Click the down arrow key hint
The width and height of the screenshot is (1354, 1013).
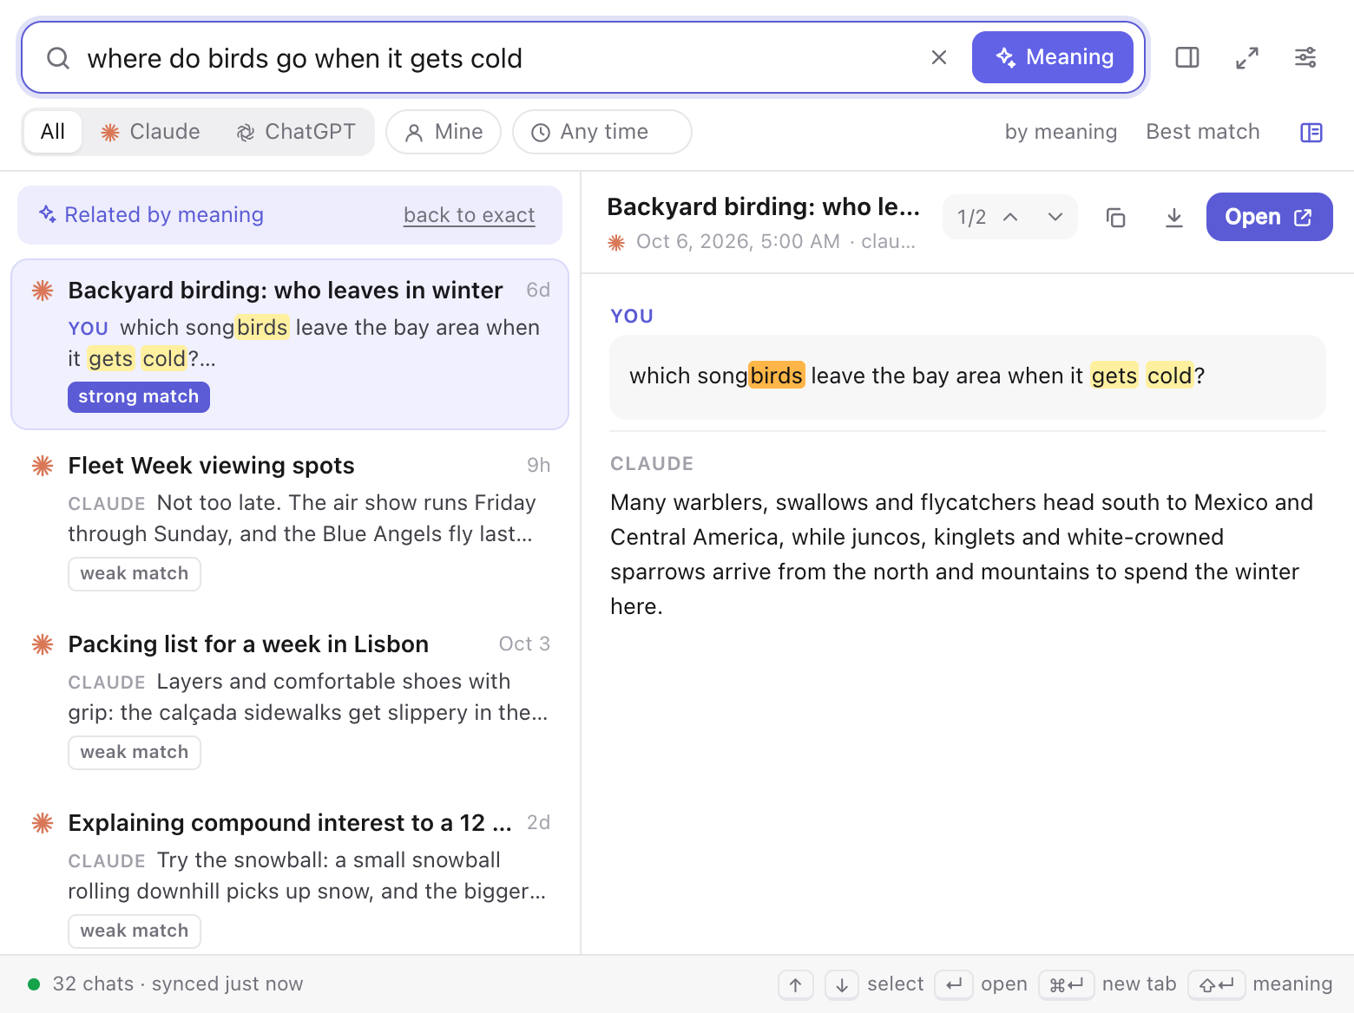click(x=842, y=984)
